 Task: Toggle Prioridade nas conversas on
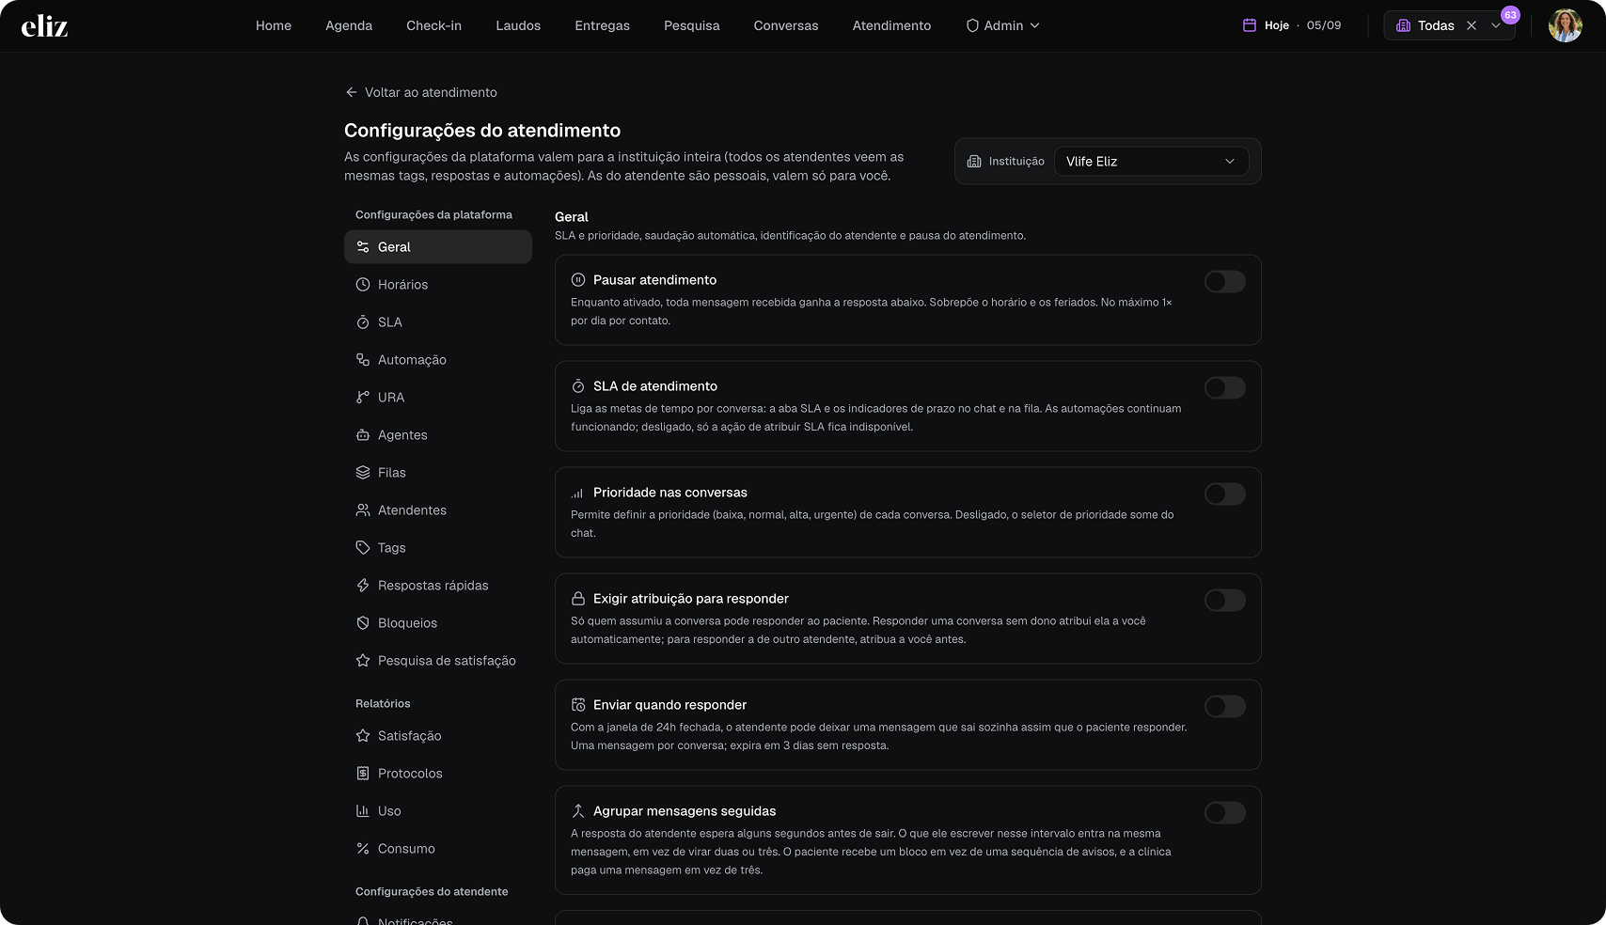tap(1225, 494)
